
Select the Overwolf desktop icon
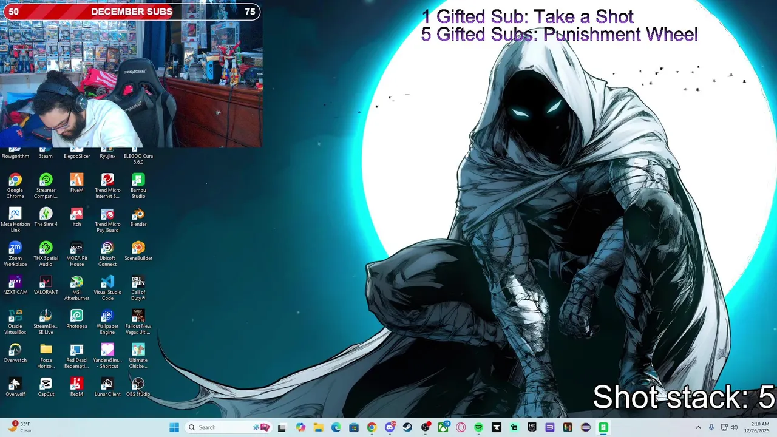15,387
